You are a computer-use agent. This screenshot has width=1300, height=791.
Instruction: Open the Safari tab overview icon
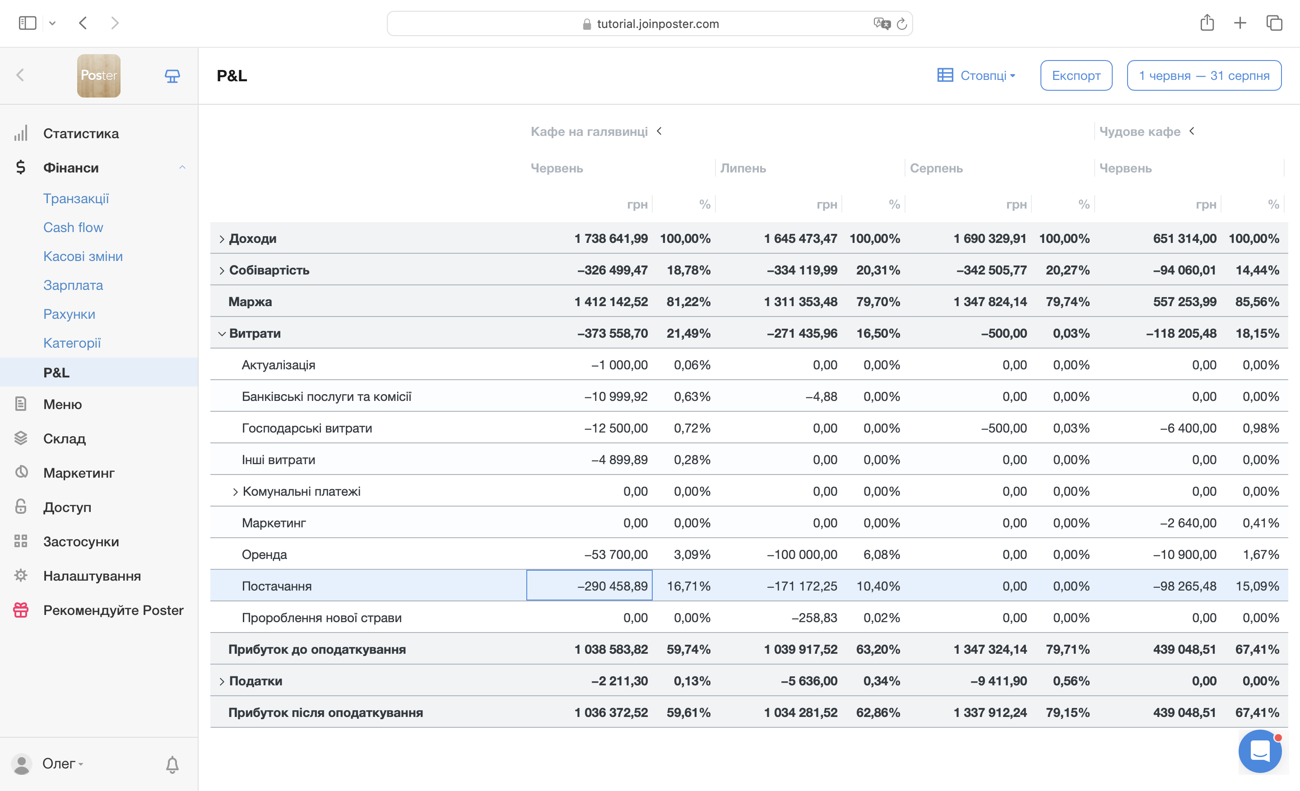pos(1274,23)
